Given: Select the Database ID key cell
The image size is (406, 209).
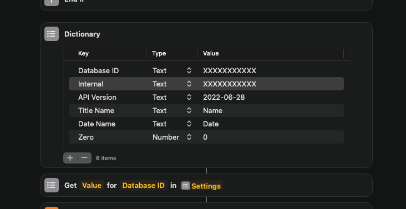Looking at the screenshot, I should pyautogui.click(x=98, y=70).
